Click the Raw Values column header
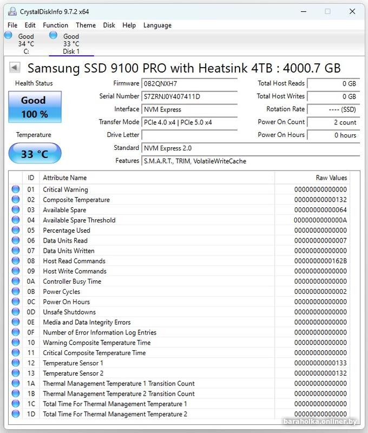Image resolution: width=368 pixels, height=433 pixels. tap(331, 178)
